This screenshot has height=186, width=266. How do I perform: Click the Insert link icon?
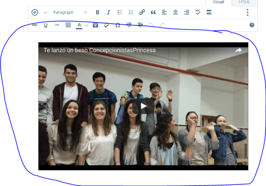[142, 12]
